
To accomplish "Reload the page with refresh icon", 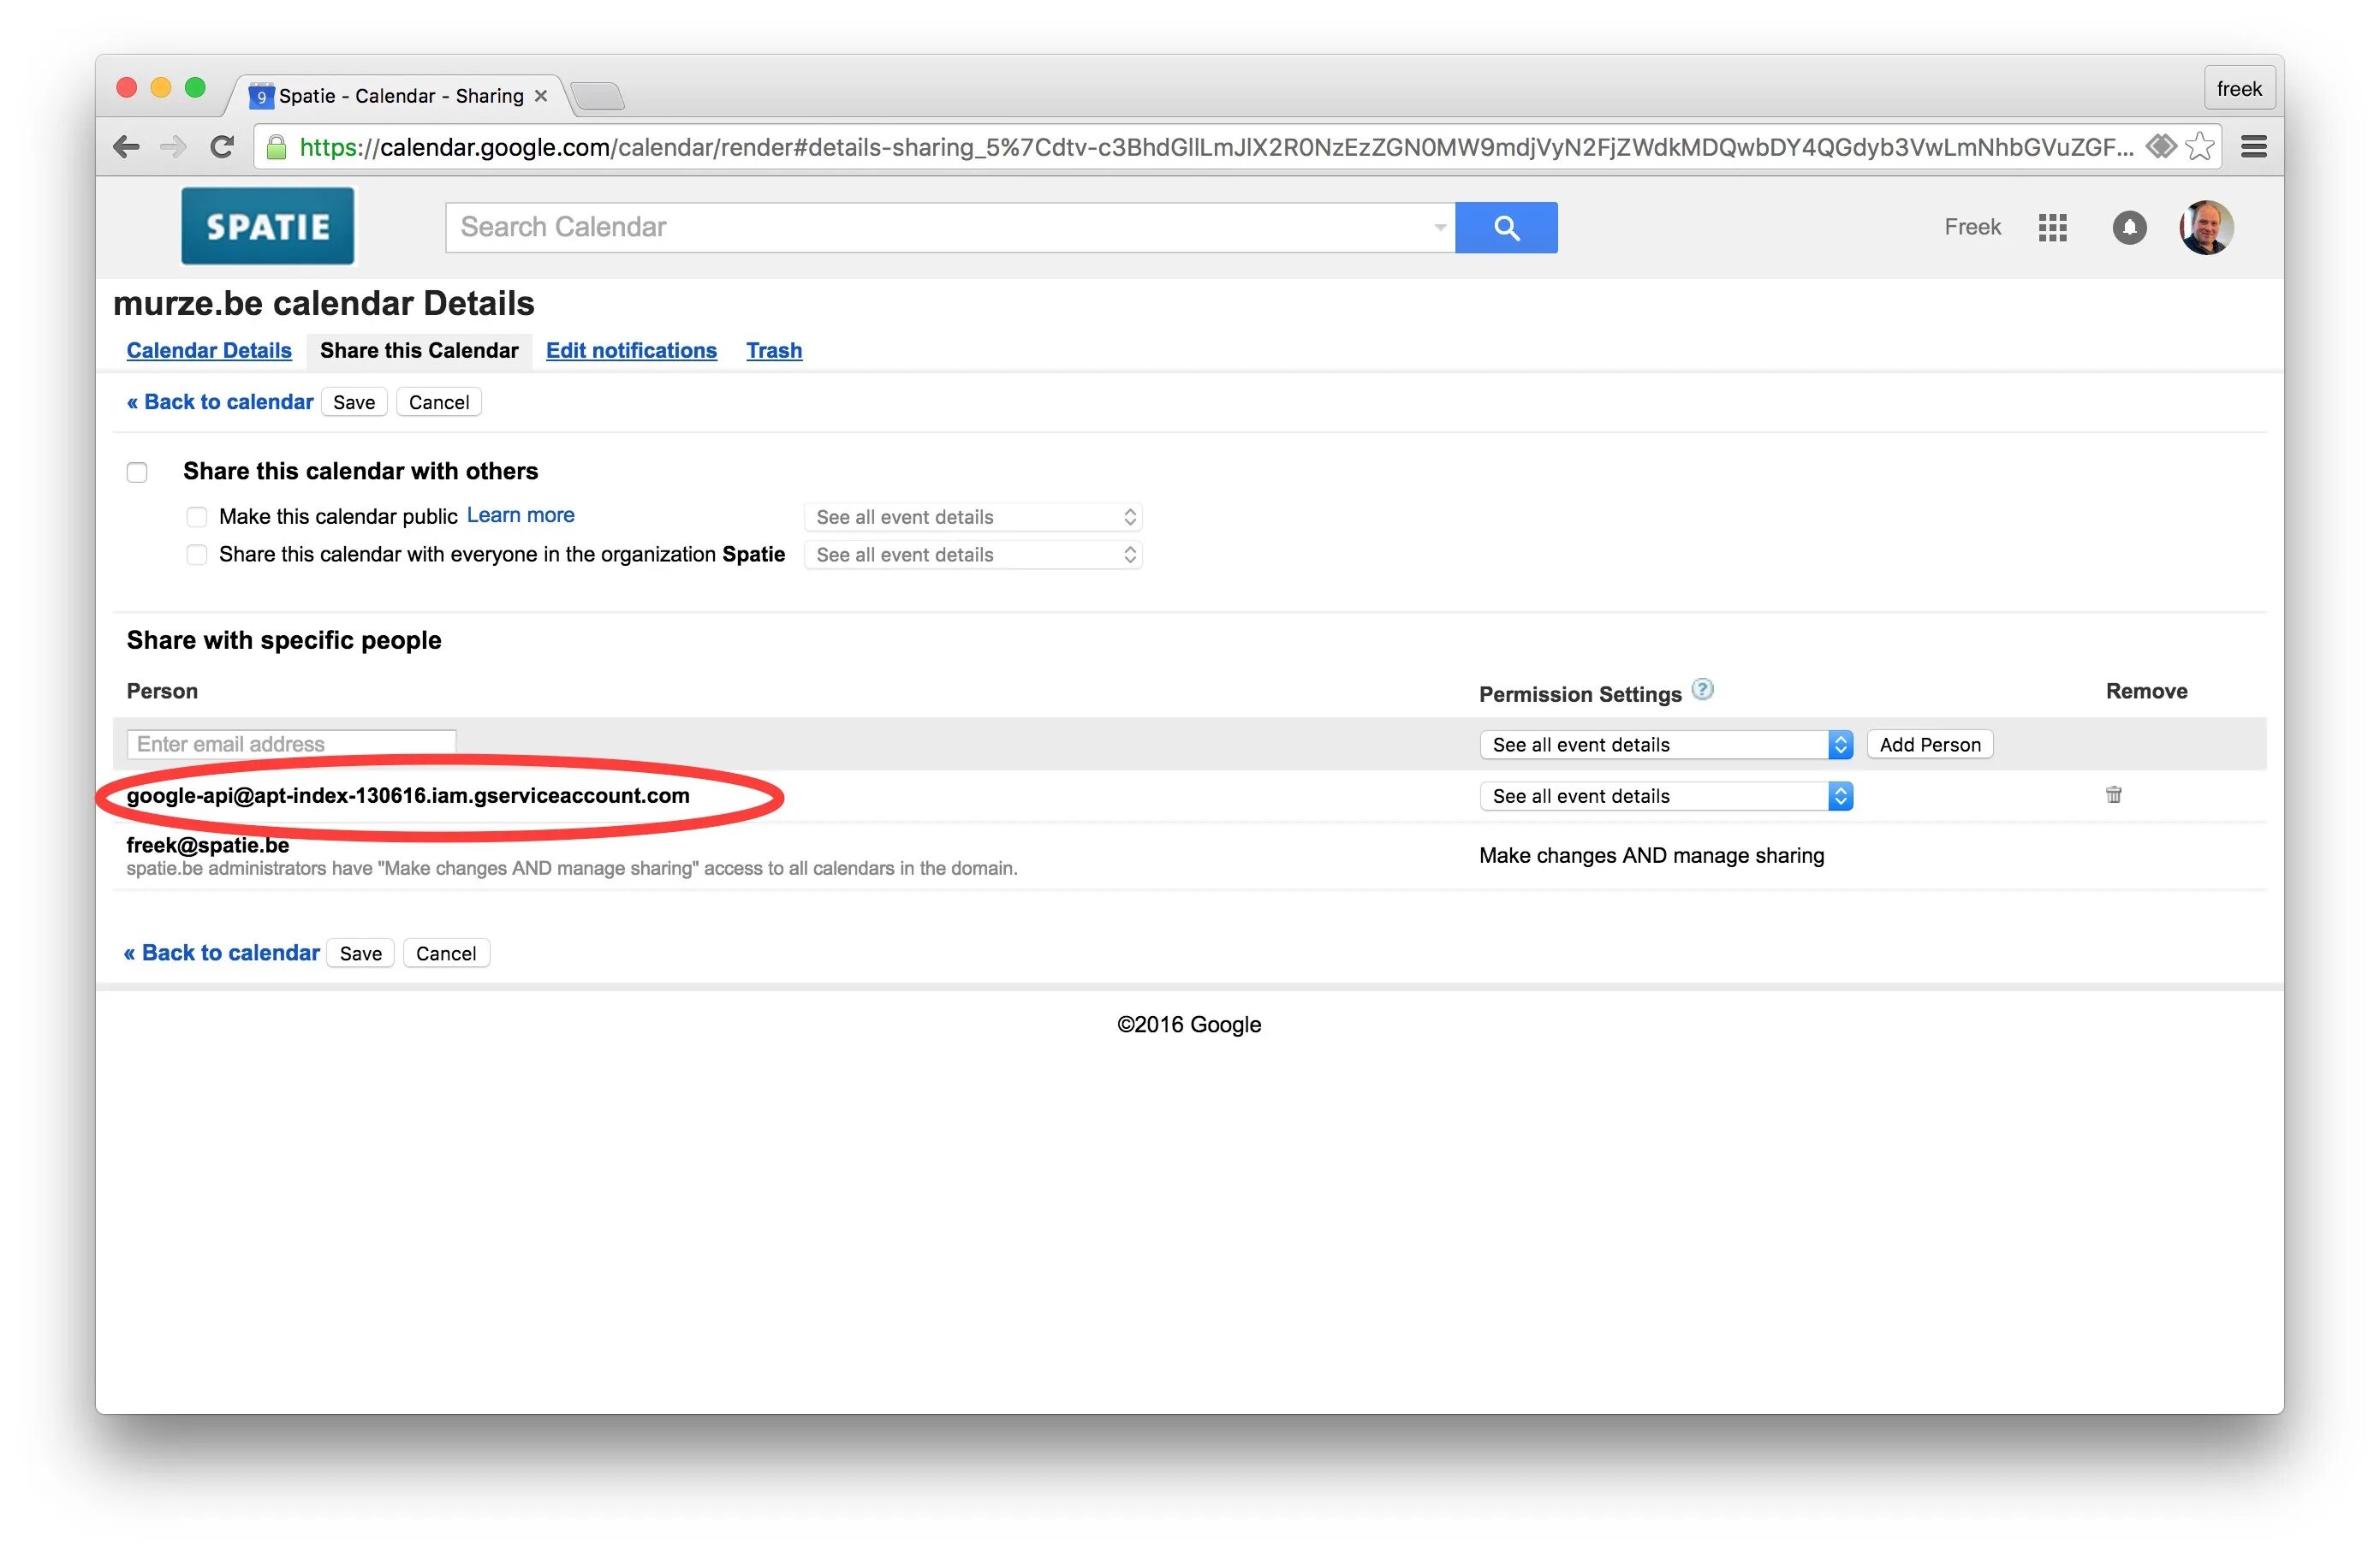I will point(222,147).
